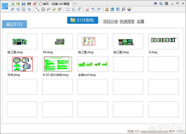
Task: Undo the last action
Action: coord(93,9)
